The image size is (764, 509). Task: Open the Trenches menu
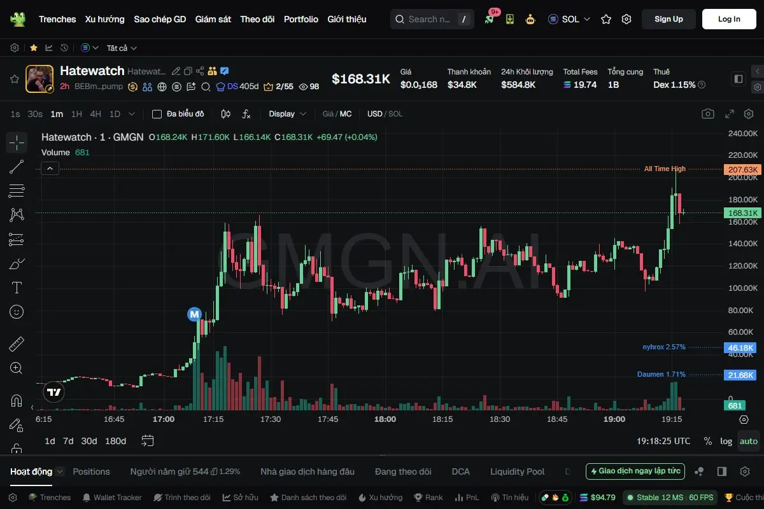click(57, 19)
